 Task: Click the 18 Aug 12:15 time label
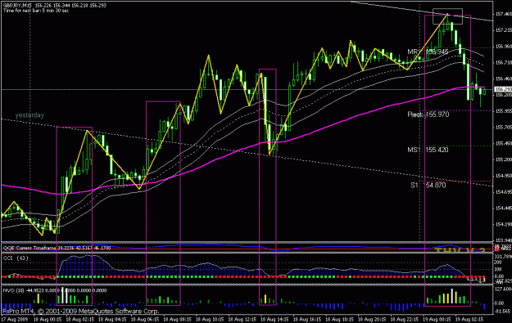(242, 320)
